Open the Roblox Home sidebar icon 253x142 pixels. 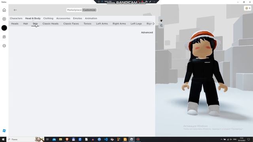coord(4,10)
